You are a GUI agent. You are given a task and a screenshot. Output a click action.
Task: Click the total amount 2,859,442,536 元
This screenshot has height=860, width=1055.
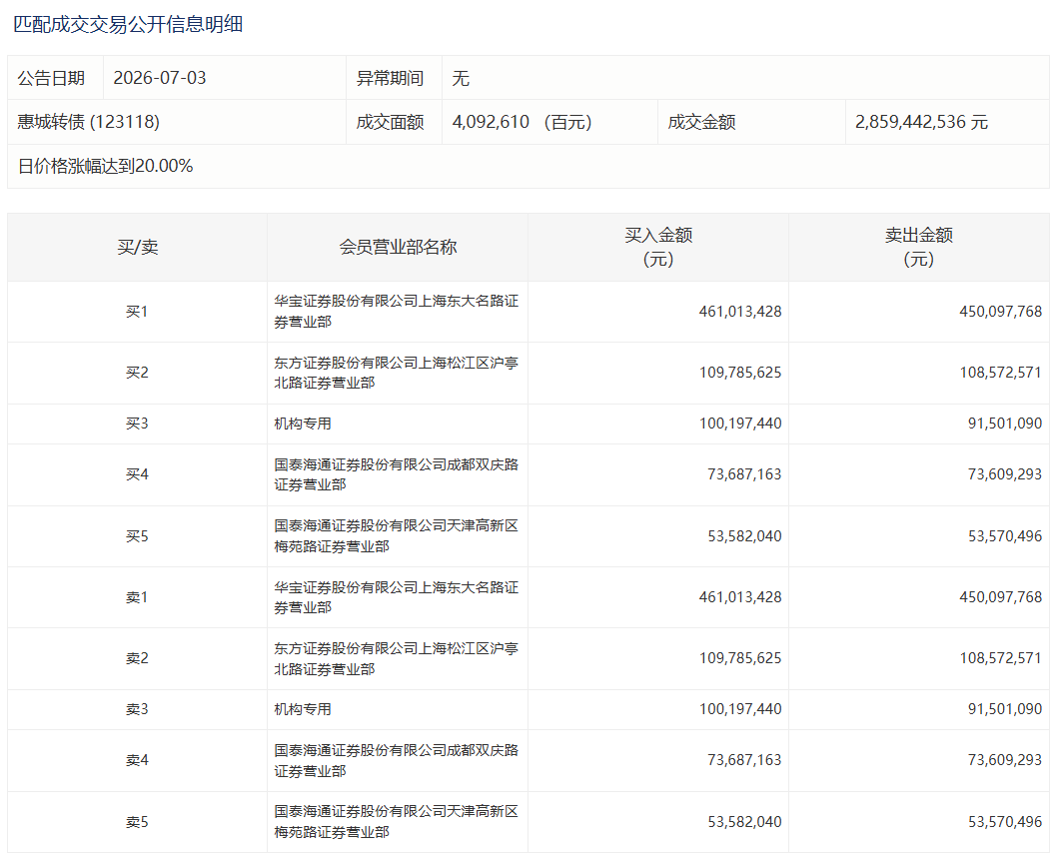[x=922, y=122]
